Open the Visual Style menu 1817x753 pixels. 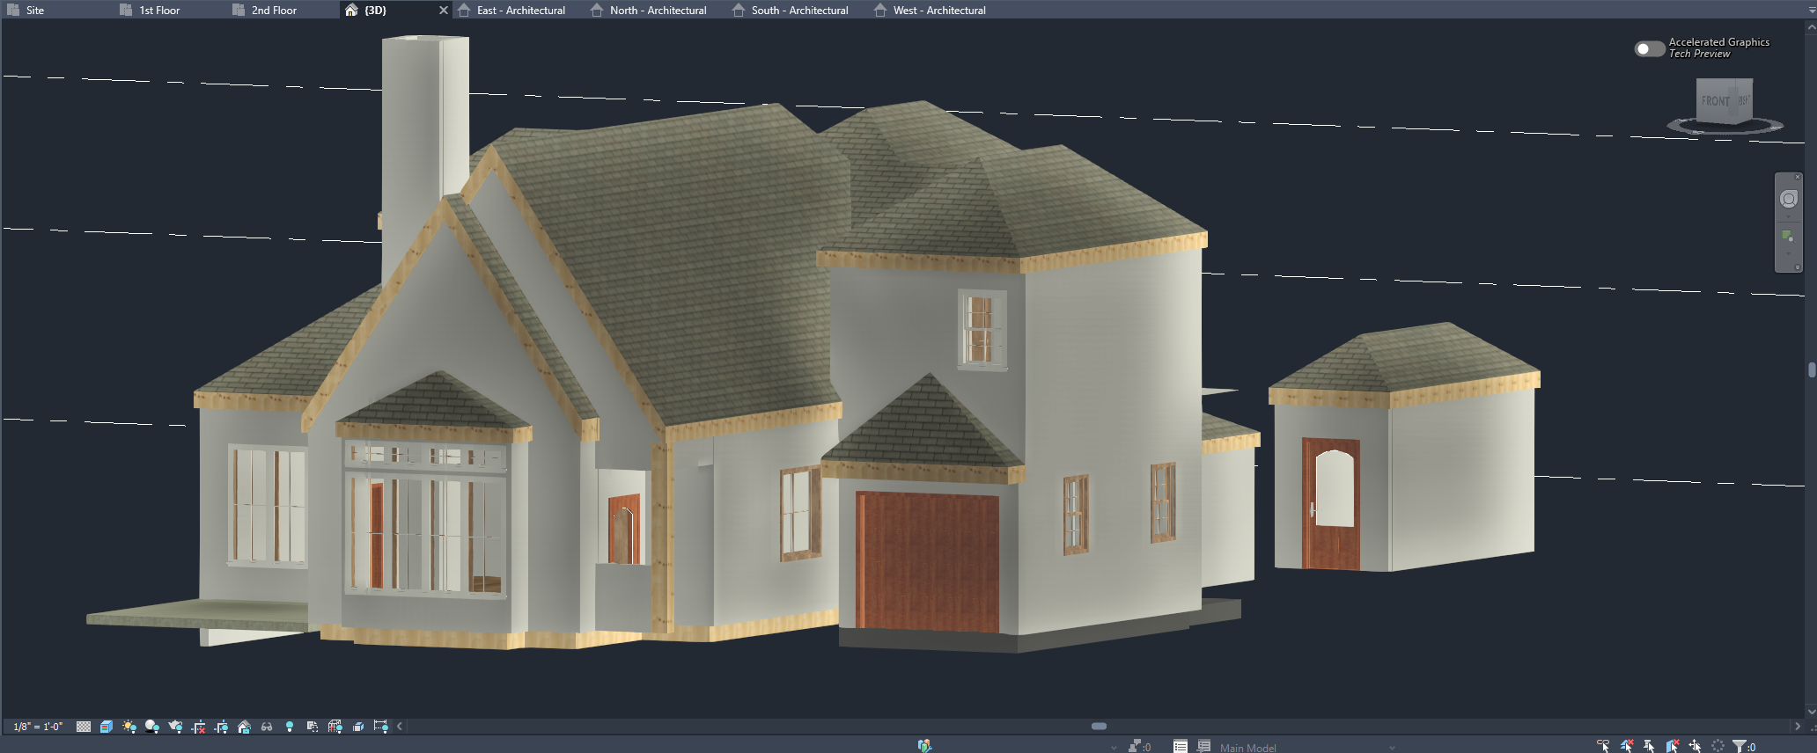pyautogui.click(x=107, y=727)
